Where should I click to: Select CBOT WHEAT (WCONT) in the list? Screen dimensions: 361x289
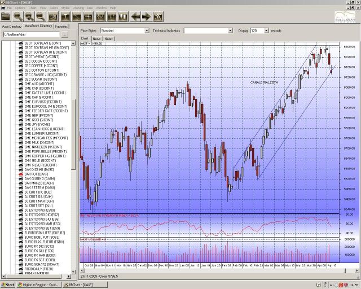[42, 56]
